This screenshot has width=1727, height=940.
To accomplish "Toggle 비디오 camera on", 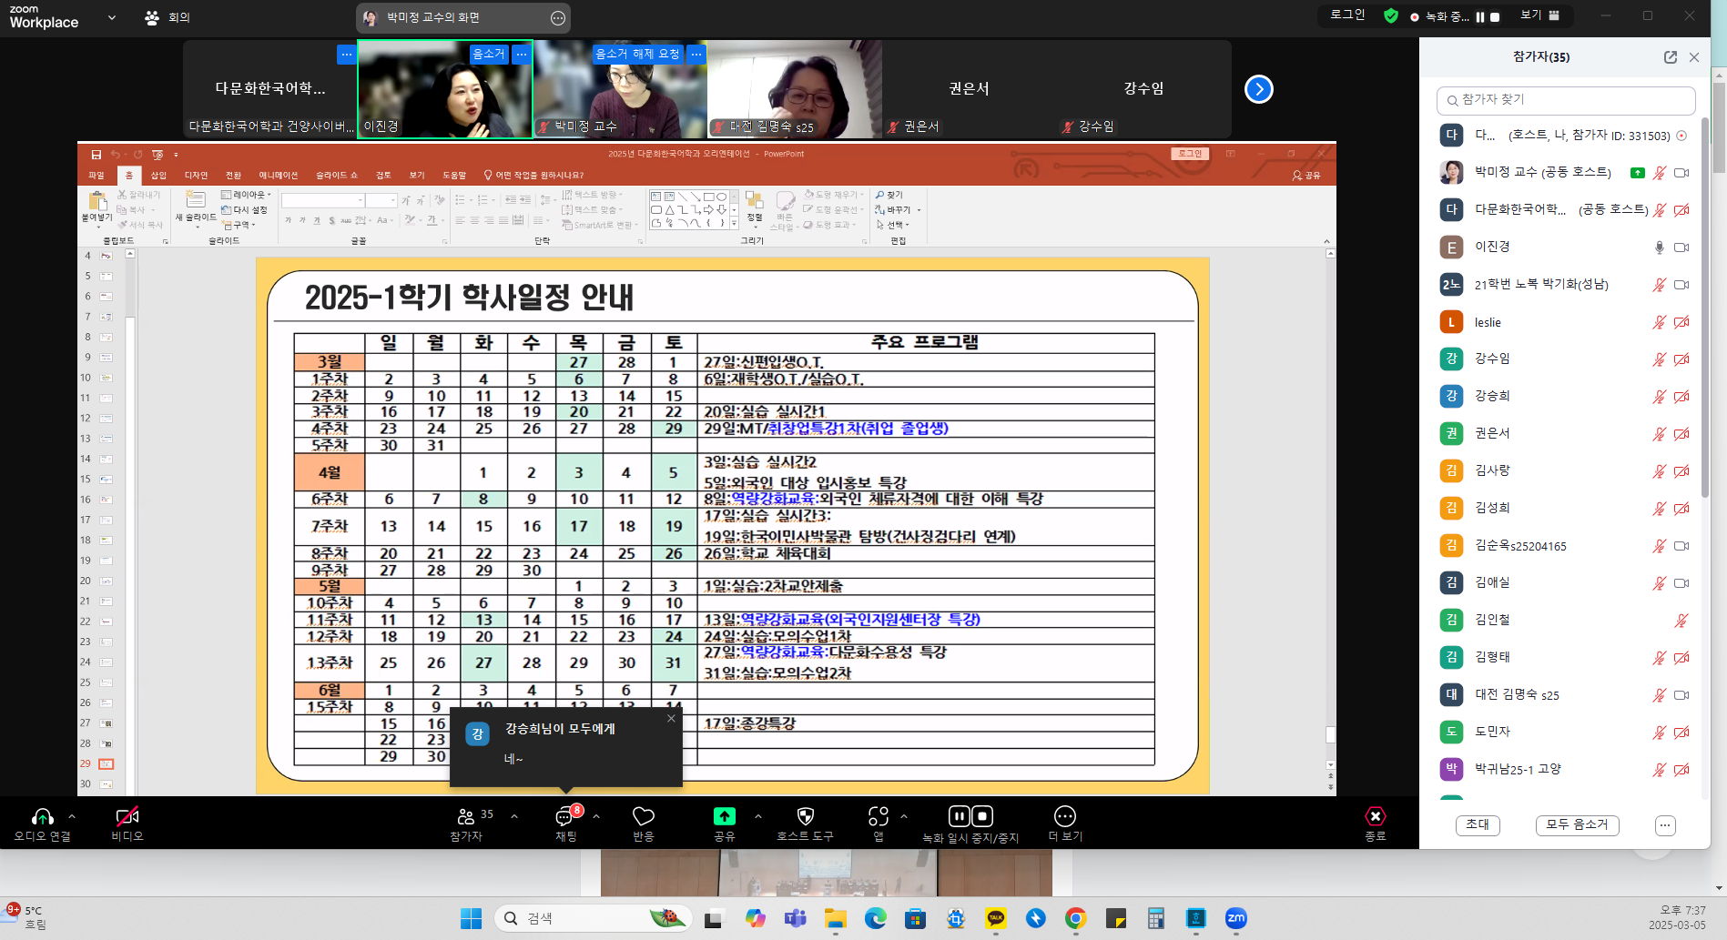I will [127, 816].
